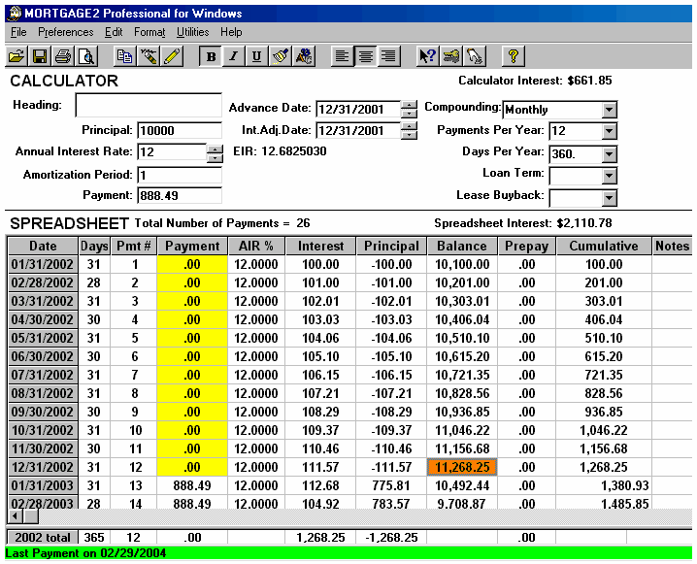
Task: Toggle Italic formatting button
Action: (x=234, y=56)
